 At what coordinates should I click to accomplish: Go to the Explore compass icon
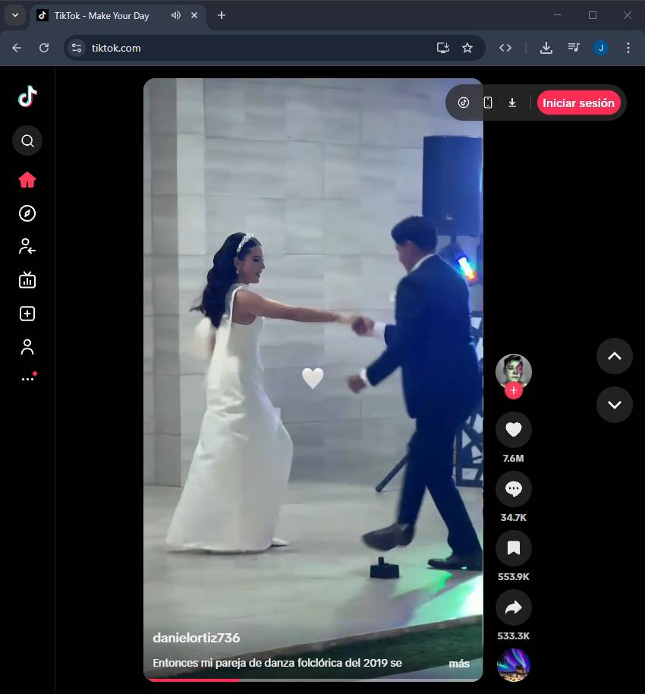coord(27,213)
